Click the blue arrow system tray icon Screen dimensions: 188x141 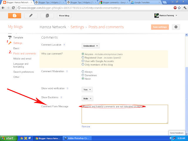pyautogui.click(x=171, y=138)
